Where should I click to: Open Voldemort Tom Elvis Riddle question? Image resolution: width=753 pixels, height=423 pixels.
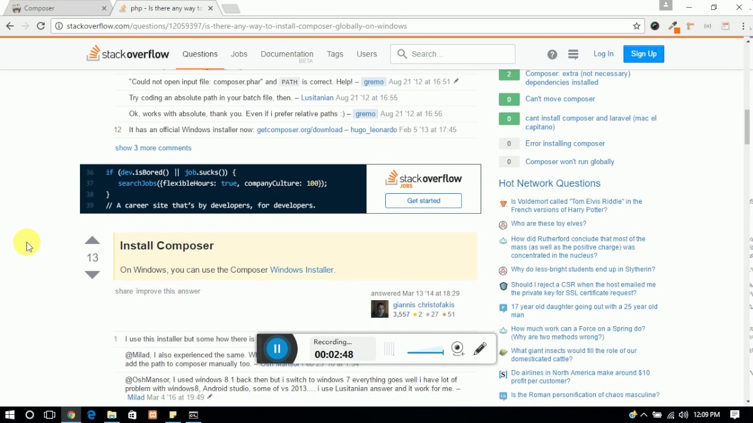tap(577, 206)
